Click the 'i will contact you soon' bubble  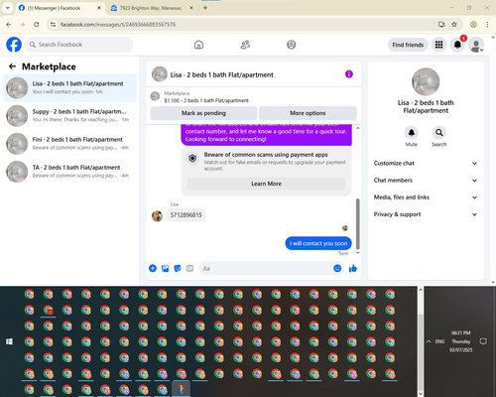click(x=318, y=243)
